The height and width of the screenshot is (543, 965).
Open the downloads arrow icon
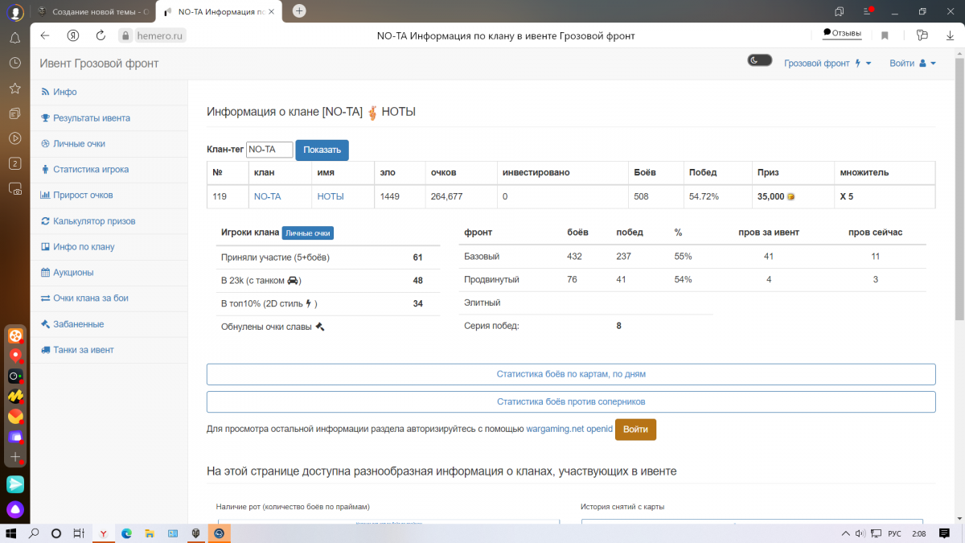(x=949, y=35)
